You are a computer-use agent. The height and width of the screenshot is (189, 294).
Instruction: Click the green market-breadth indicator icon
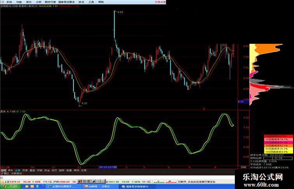tap(159, 182)
